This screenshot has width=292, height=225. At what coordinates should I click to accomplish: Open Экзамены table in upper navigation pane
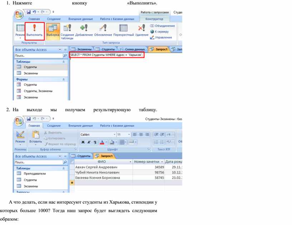coord(31,73)
